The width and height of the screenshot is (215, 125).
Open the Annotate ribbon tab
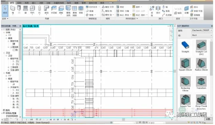(41, 3)
